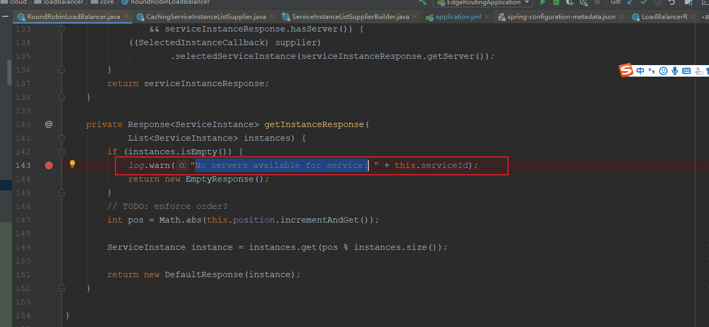Image resolution: width=709 pixels, height=327 pixels.
Task: Run EdgeRoutingApplication with the green play icon
Action: pyautogui.click(x=543, y=2)
